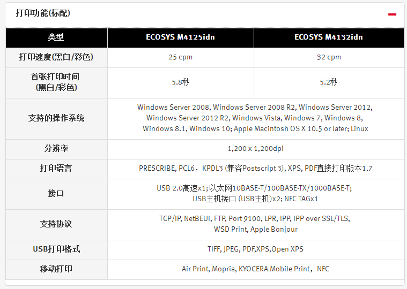Collapse the 打印功能(标配) section with red minus icon
Image resolution: width=407 pixels, height=289 pixels.
click(x=392, y=14)
